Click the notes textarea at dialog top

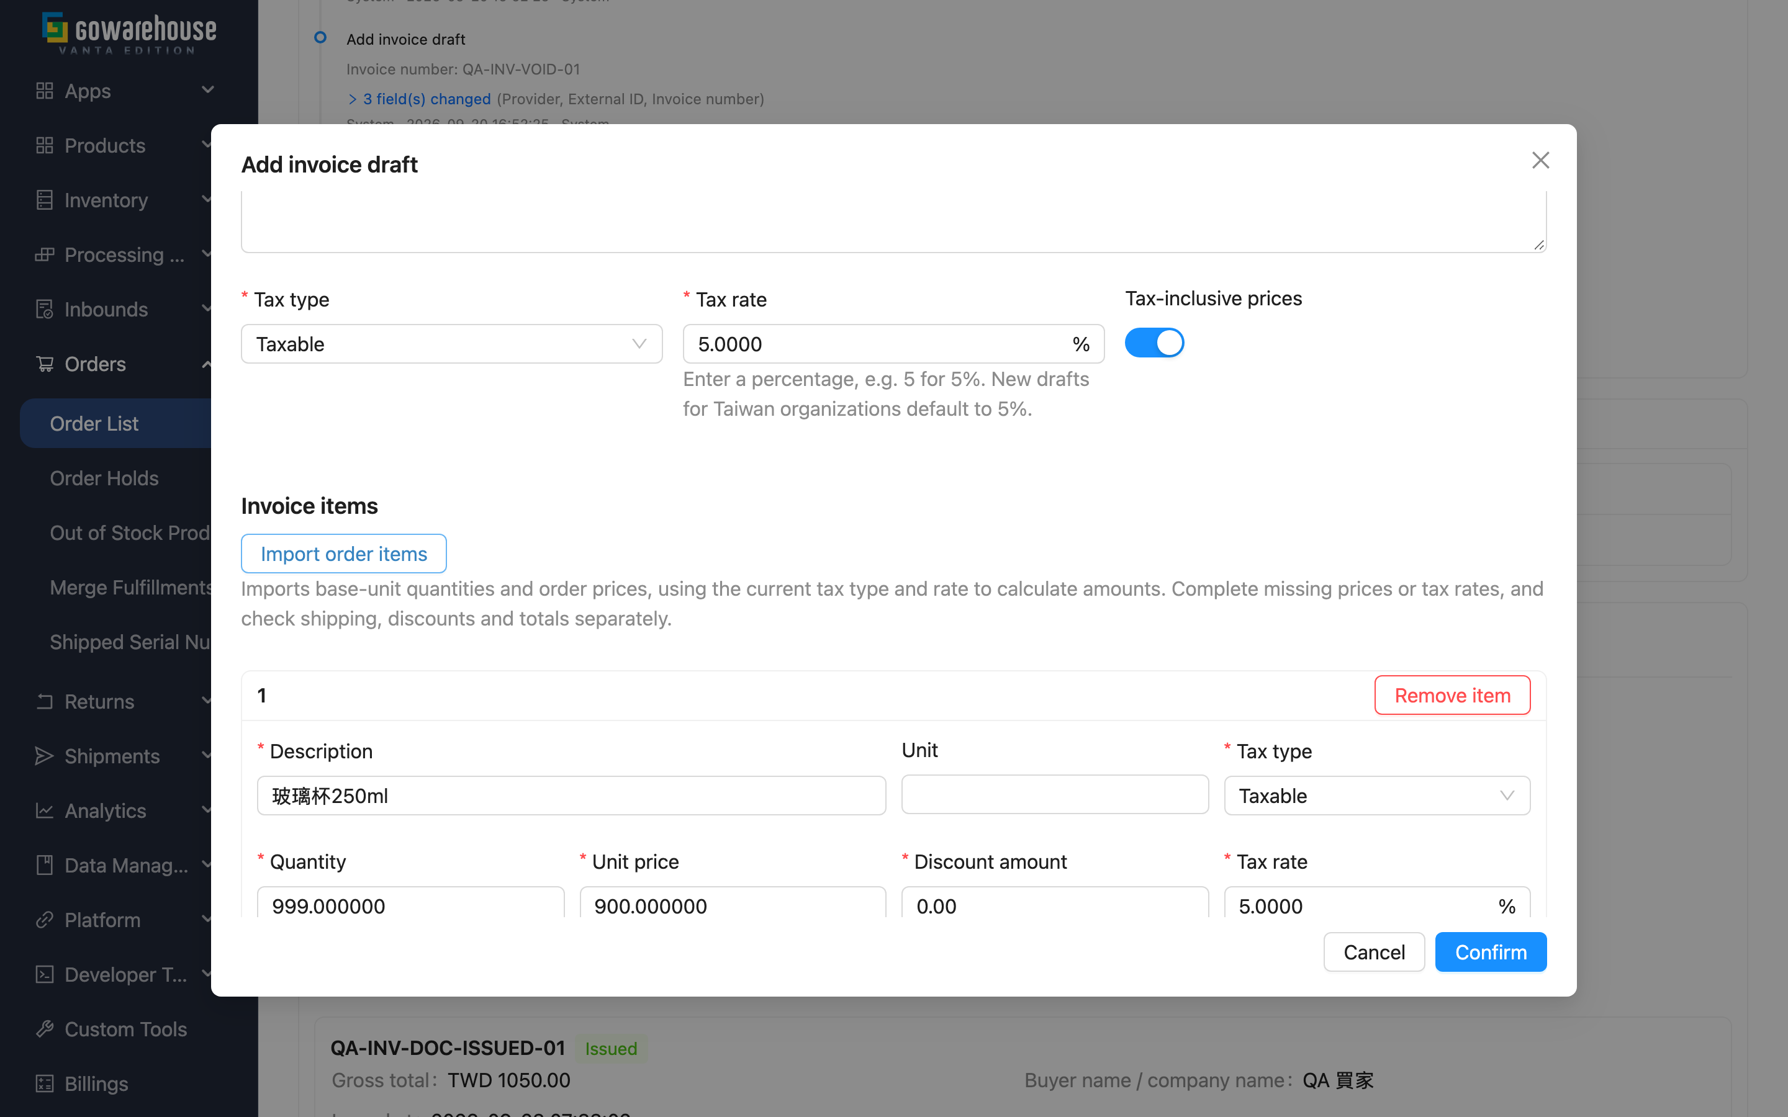coord(893,222)
